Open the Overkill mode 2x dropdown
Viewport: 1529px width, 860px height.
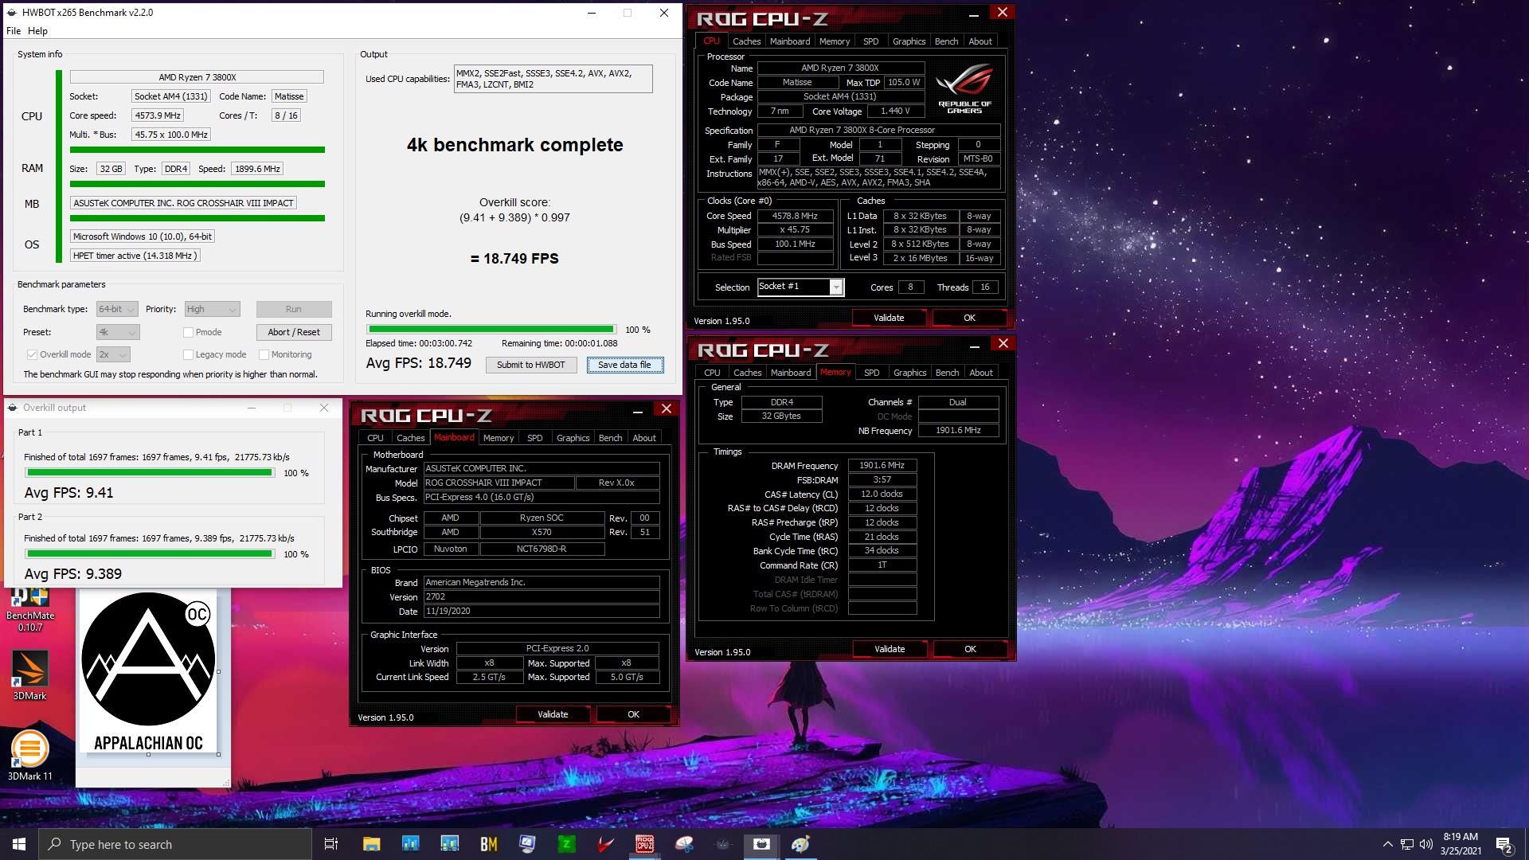pyautogui.click(x=112, y=354)
